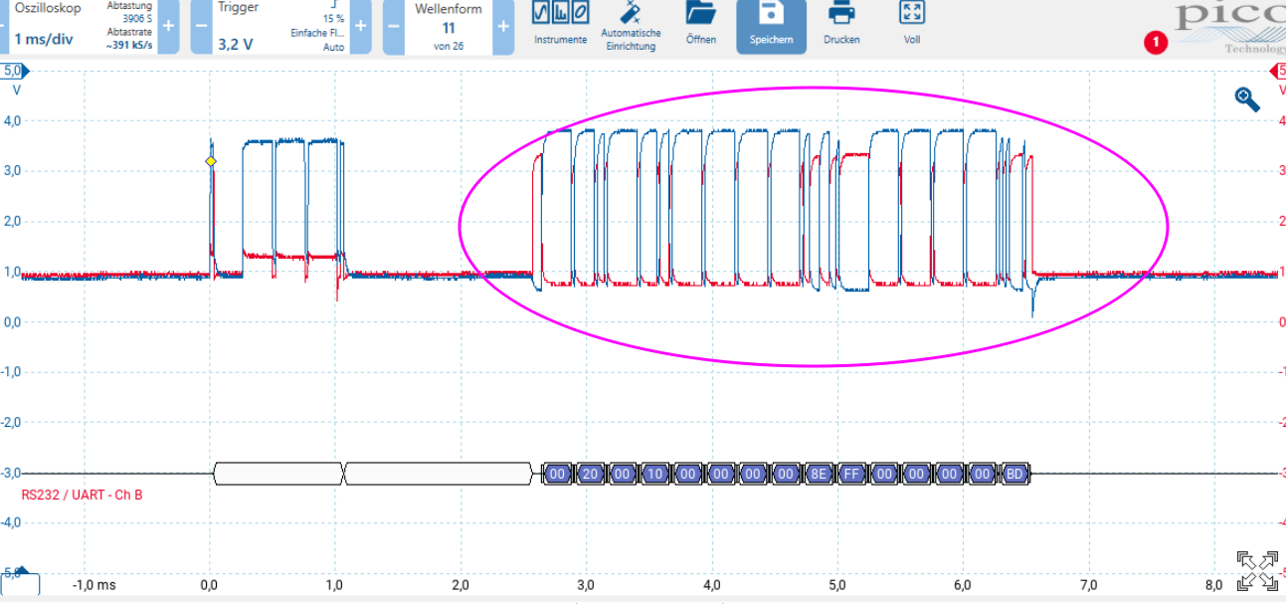
Task: Increase the Oszilloskop timebase with plus
Action: coord(168,27)
